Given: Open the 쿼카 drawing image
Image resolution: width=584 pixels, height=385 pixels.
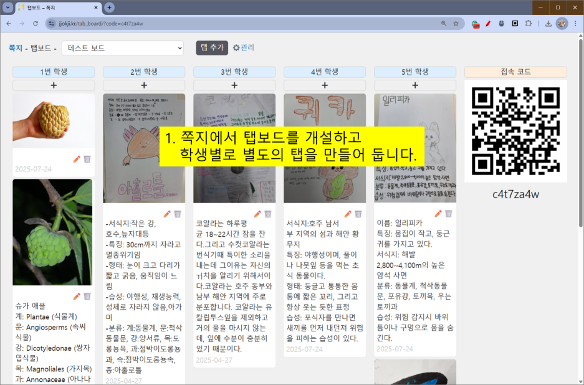Looking at the screenshot, I should tap(325, 148).
